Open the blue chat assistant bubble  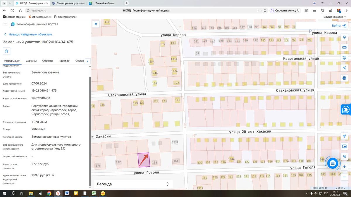[x=333, y=164]
